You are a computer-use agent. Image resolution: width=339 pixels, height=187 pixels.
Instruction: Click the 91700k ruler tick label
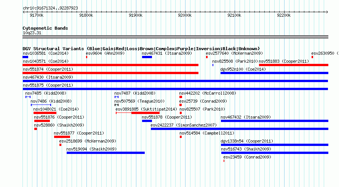37,15
